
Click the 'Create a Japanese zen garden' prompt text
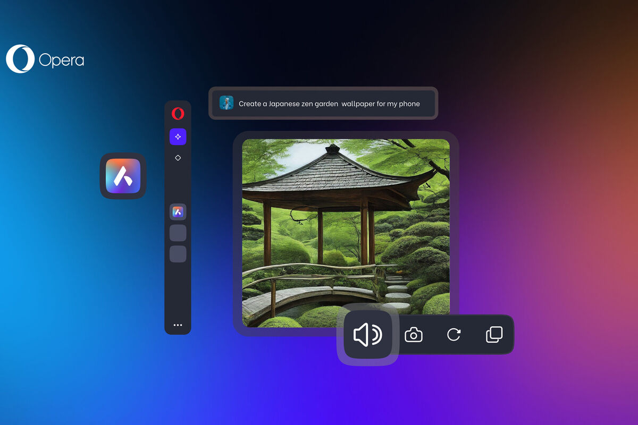(329, 104)
